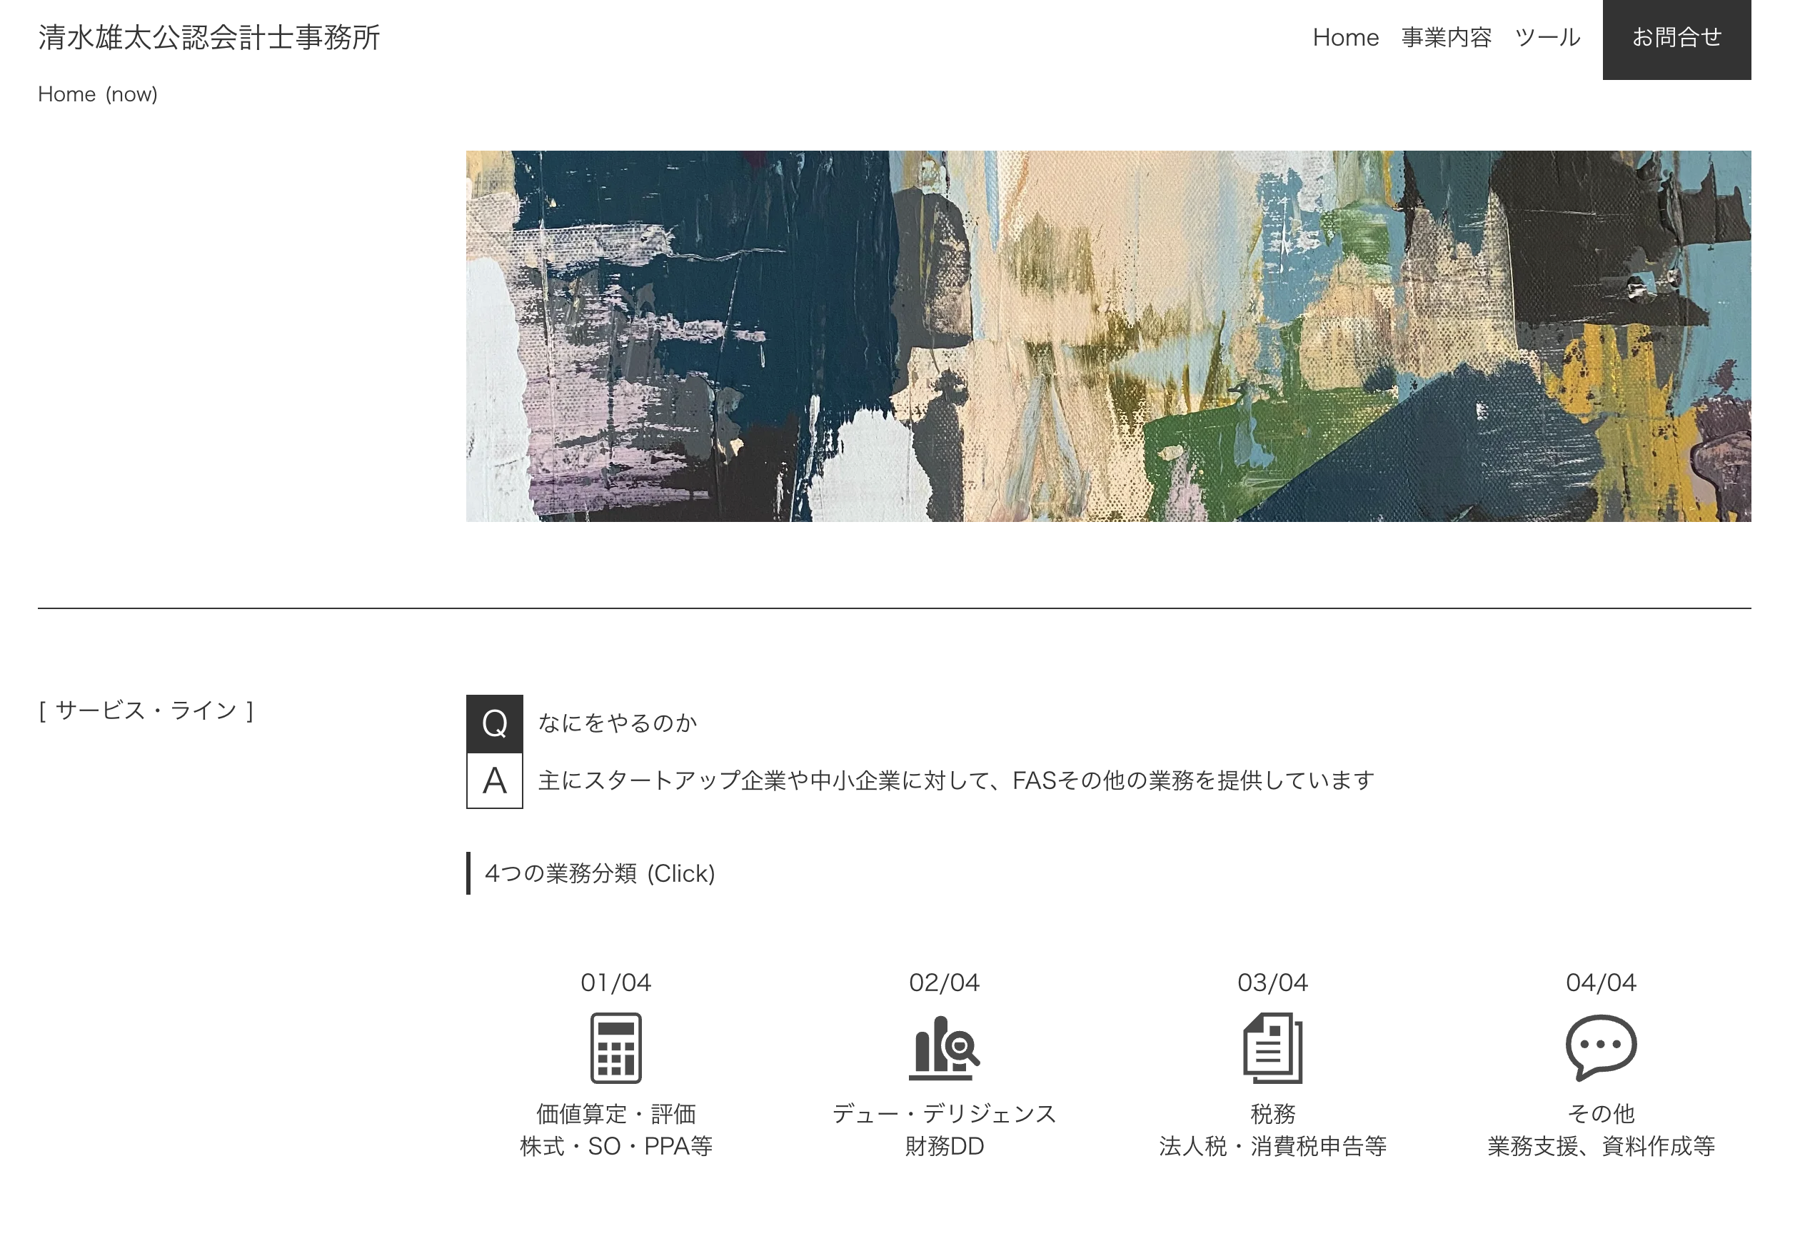Click the document icon for 税務
Viewport: 1795px width, 1251px height.
pyautogui.click(x=1272, y=1047)
